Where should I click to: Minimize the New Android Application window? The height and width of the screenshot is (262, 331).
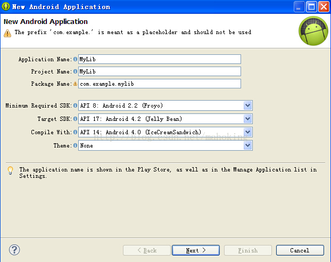(299, 6)
